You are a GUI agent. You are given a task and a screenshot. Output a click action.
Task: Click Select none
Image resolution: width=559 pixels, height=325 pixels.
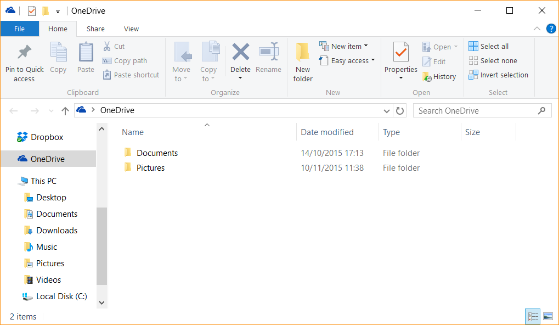(493, 60)
